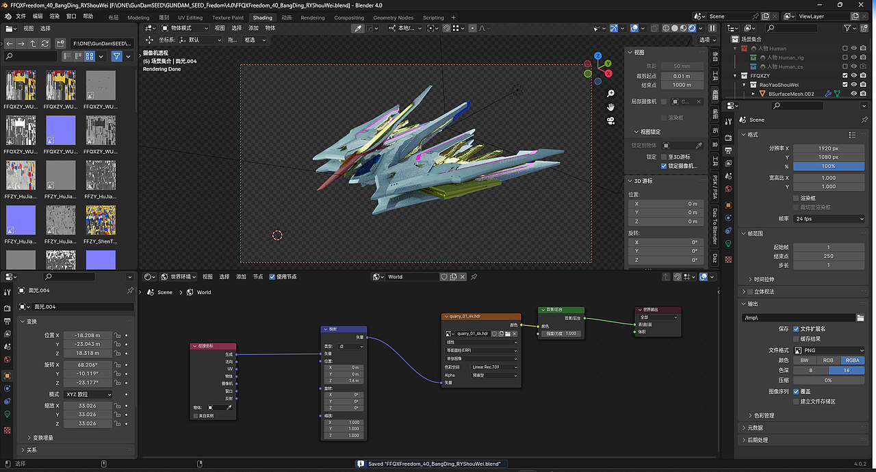
Task: Pause viewport rendering with the pause icon
Action: click(712, 28)
